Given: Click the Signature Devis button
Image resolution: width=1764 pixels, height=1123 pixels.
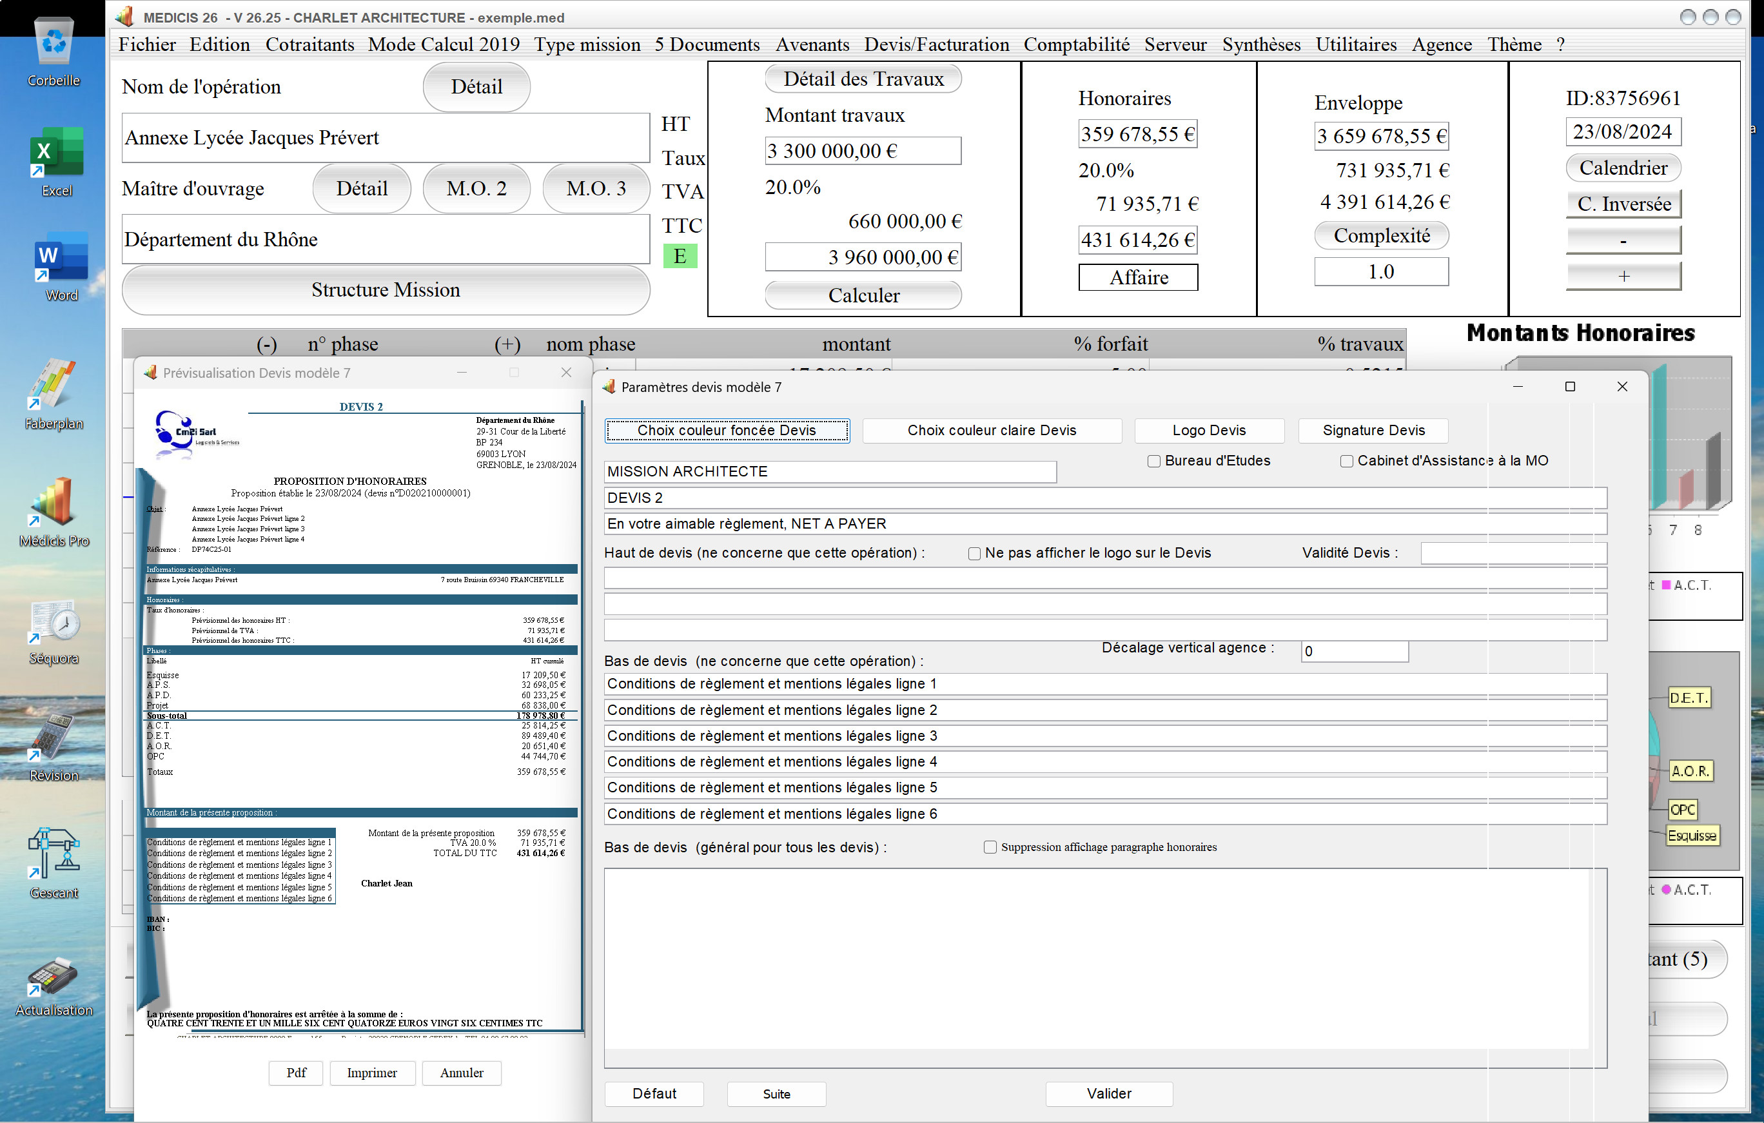Looking at the screenshot, I should [x=1373, y=431].
